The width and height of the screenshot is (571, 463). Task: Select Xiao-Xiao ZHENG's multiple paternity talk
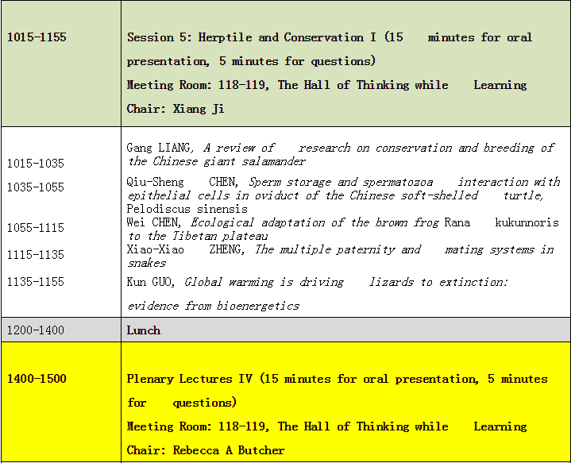[340, 256]
